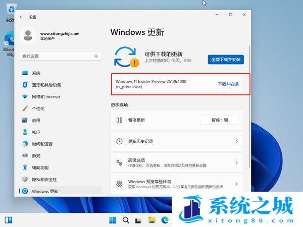Go back using the arrow in Settings

[x=21, y=17]
